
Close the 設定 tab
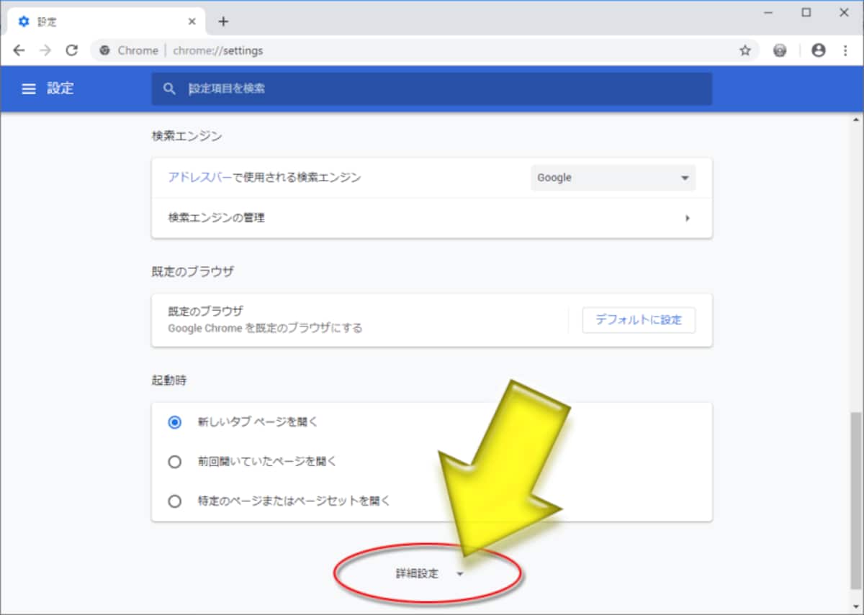192,22
